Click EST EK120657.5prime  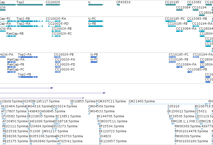(113, 141)
